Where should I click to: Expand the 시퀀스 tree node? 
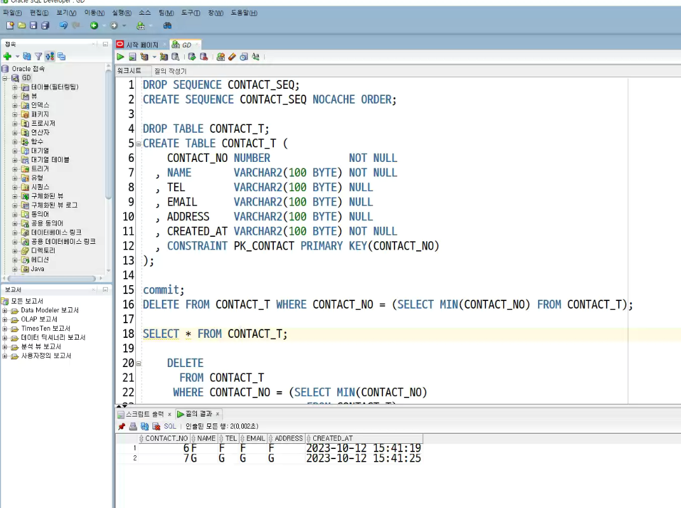pos(15,187)
